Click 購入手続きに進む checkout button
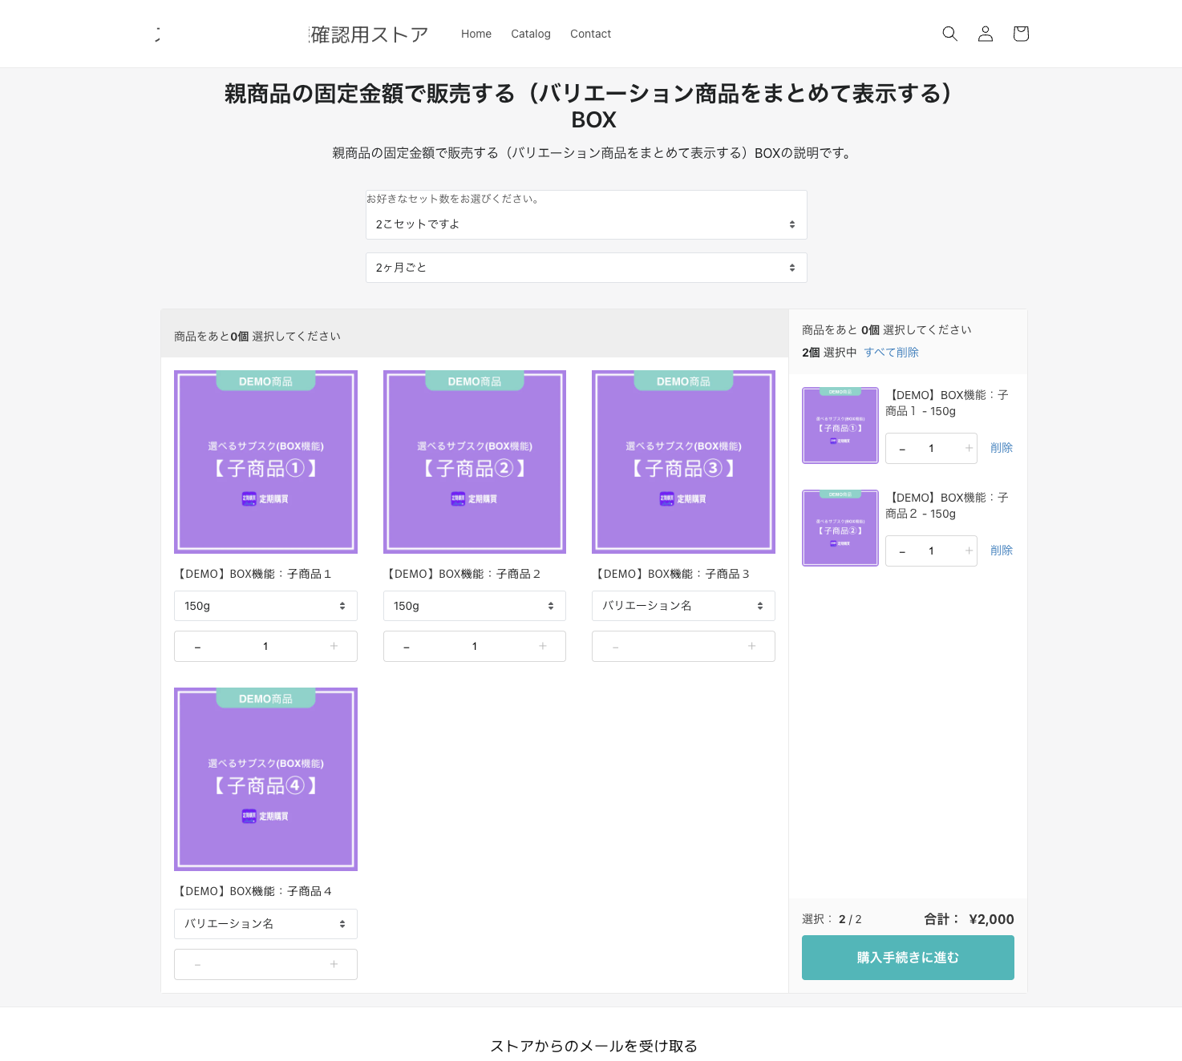Viewport: 1182px width, 1061px height. pyautogui.click(x=908, y=958)
